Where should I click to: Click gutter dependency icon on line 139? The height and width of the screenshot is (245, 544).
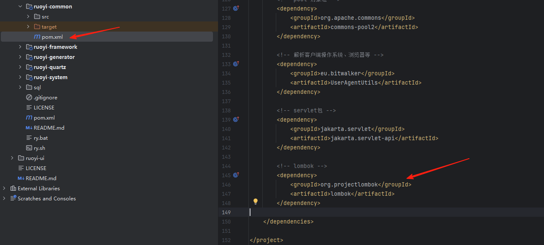tap(236, 119)
